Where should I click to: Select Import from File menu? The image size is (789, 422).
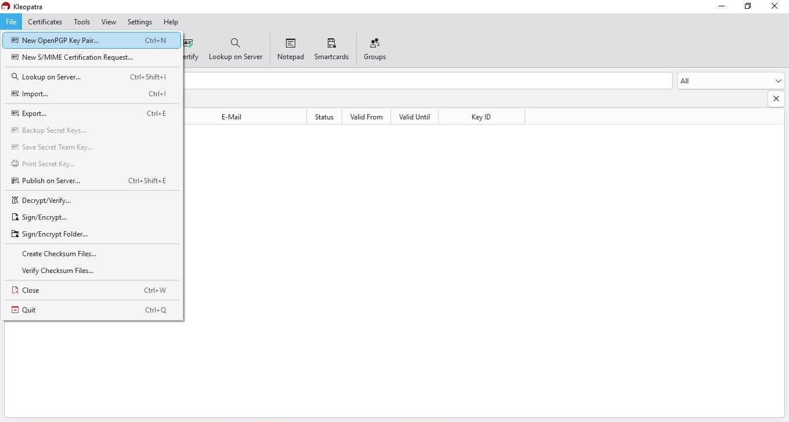point(92,94)
